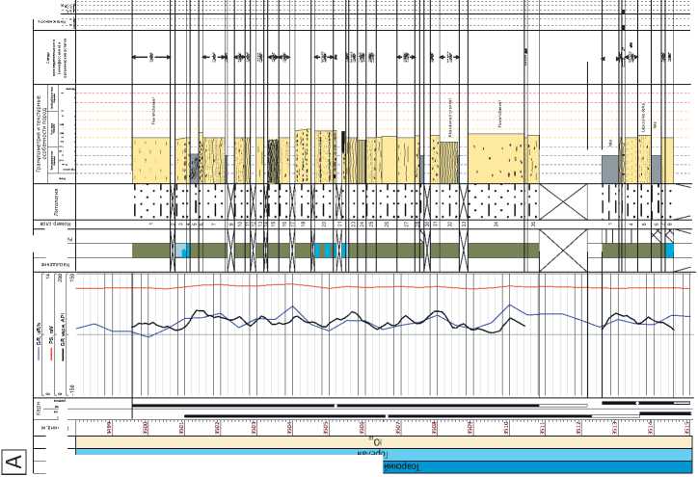Click the 150 scale value on the log axis
698x477 pixels.
coord(72,278)
